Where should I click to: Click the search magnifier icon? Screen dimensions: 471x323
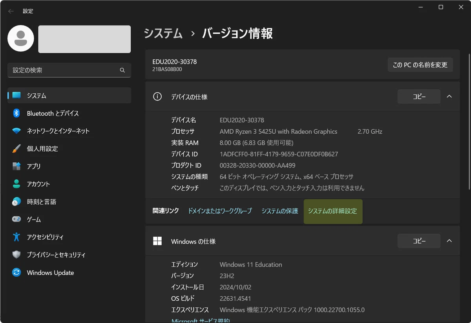(122, 70)
